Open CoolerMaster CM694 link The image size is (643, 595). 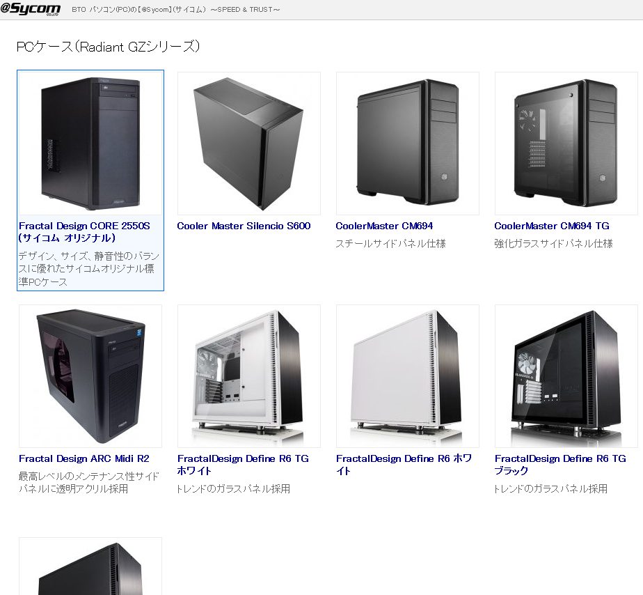[384, 226]
